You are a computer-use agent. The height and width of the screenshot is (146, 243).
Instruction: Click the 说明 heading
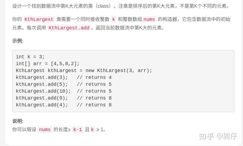coord(18,121)
